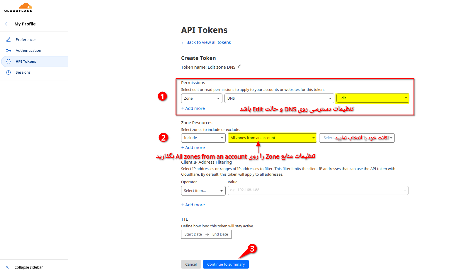The image size is (456, 275).
Task: Click the Preferences pencil icon
Action: pyautogui.click(x=8, y=39)
